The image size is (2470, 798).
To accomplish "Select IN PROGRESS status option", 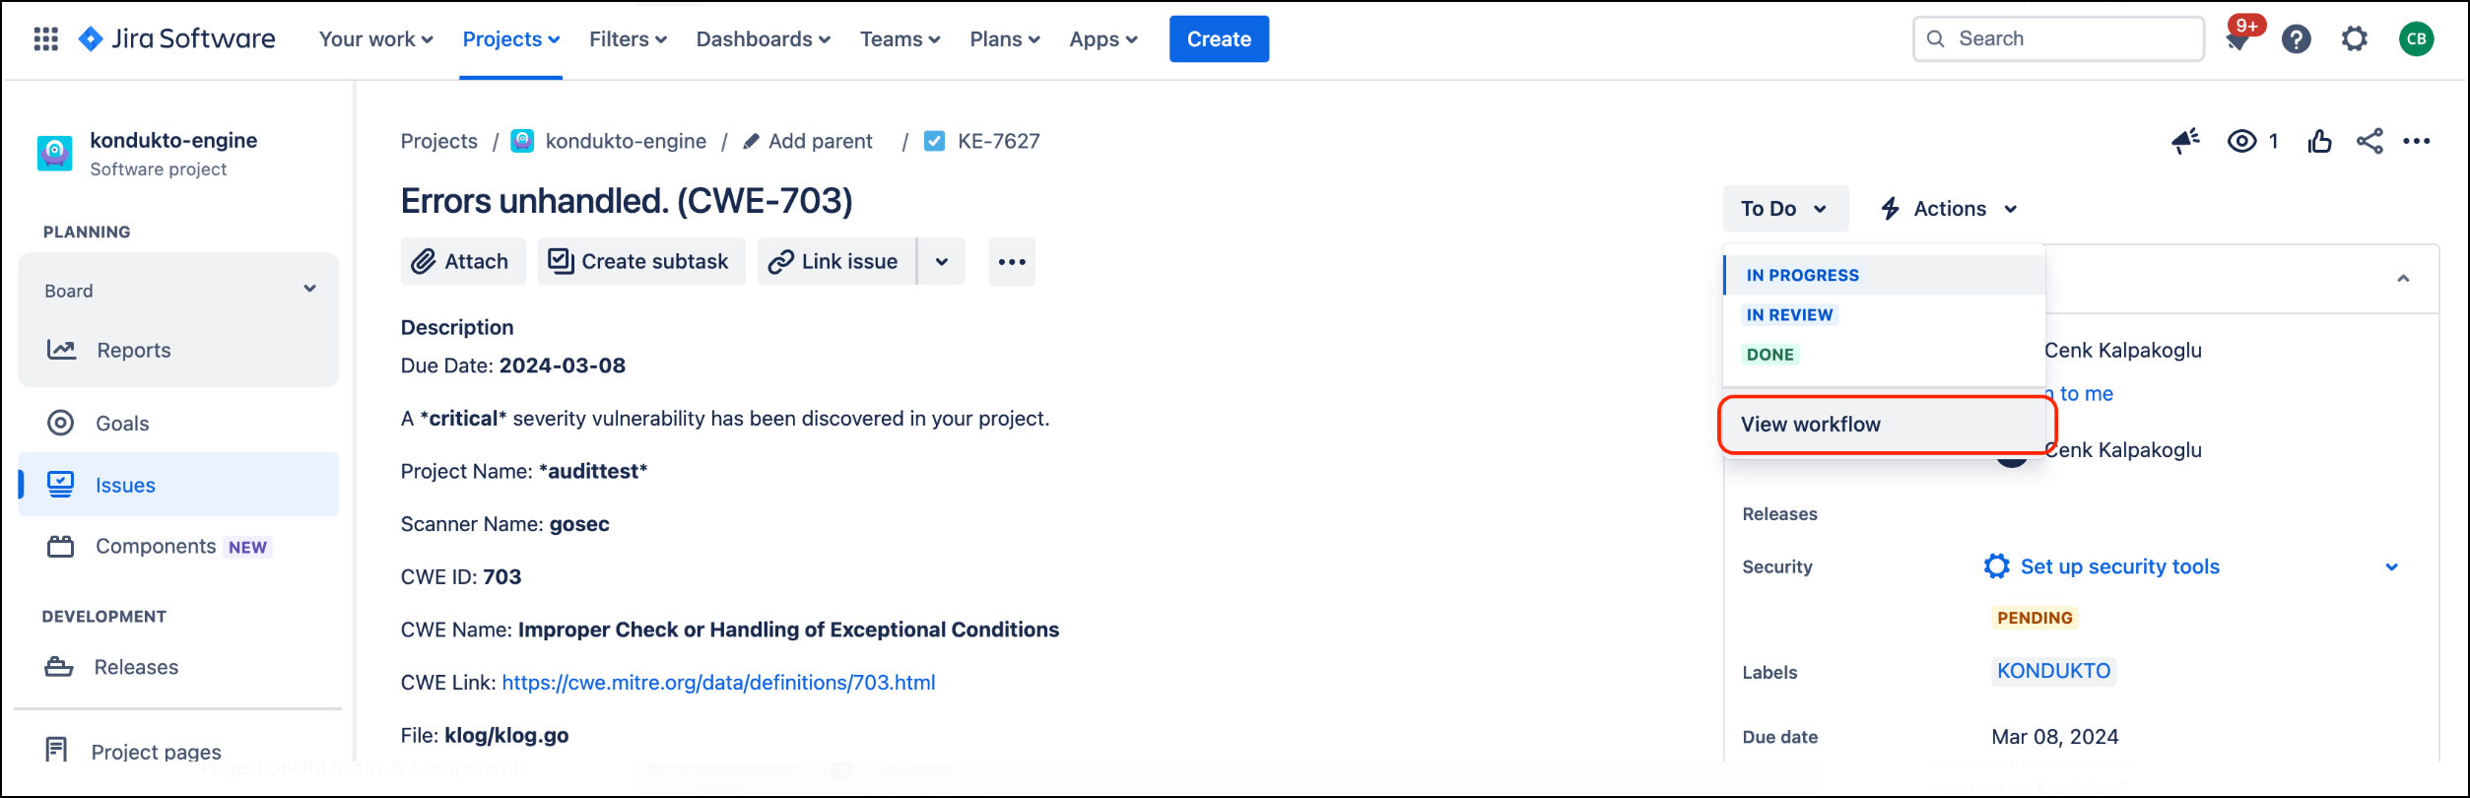I will [1802, 276].
